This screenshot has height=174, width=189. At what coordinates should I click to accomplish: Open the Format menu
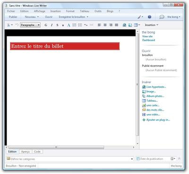coord(70,11)
